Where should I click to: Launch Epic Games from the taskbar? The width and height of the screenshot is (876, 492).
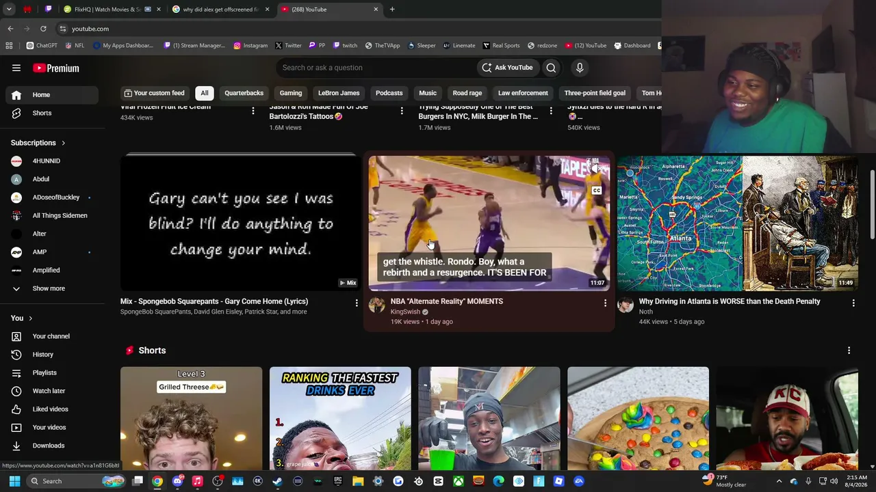[338, 481]
